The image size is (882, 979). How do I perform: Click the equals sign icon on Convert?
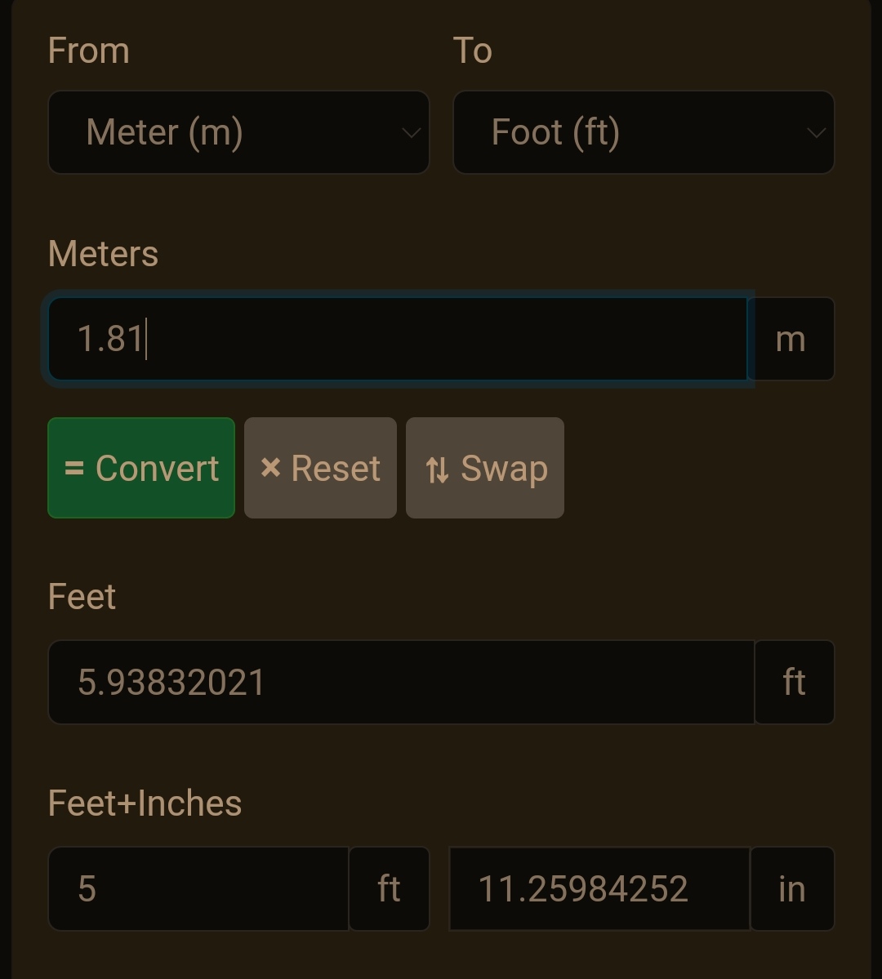coord(74,469)
